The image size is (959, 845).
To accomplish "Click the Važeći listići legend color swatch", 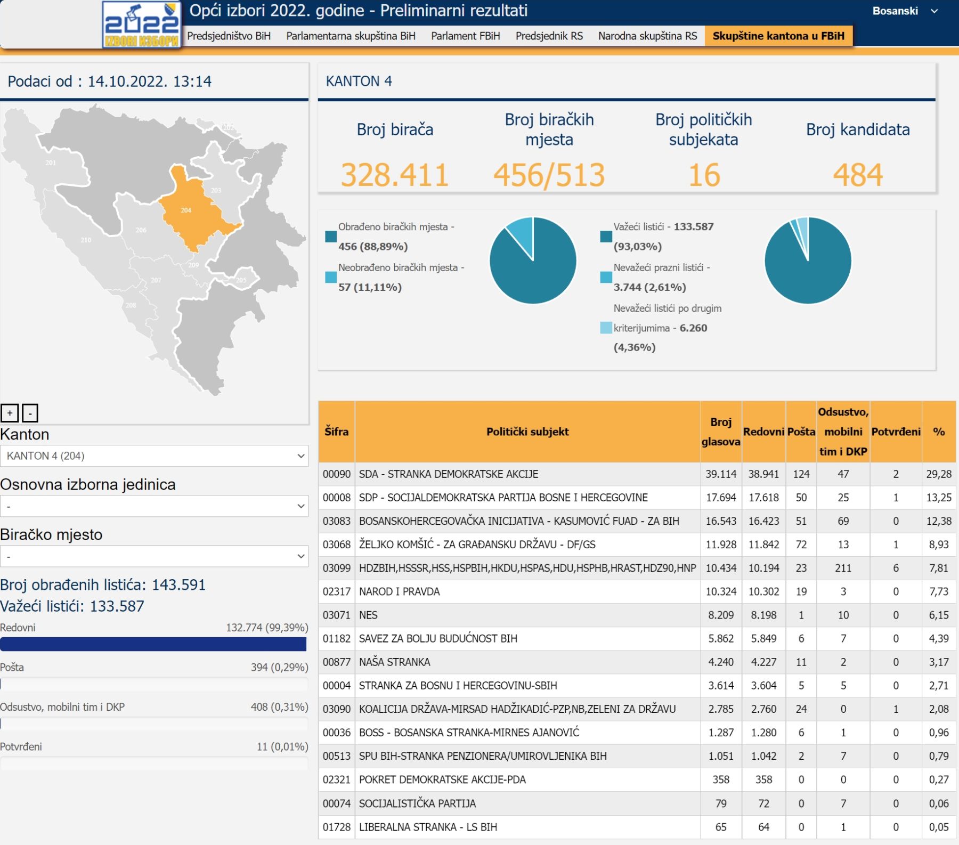I will (606, 237).
